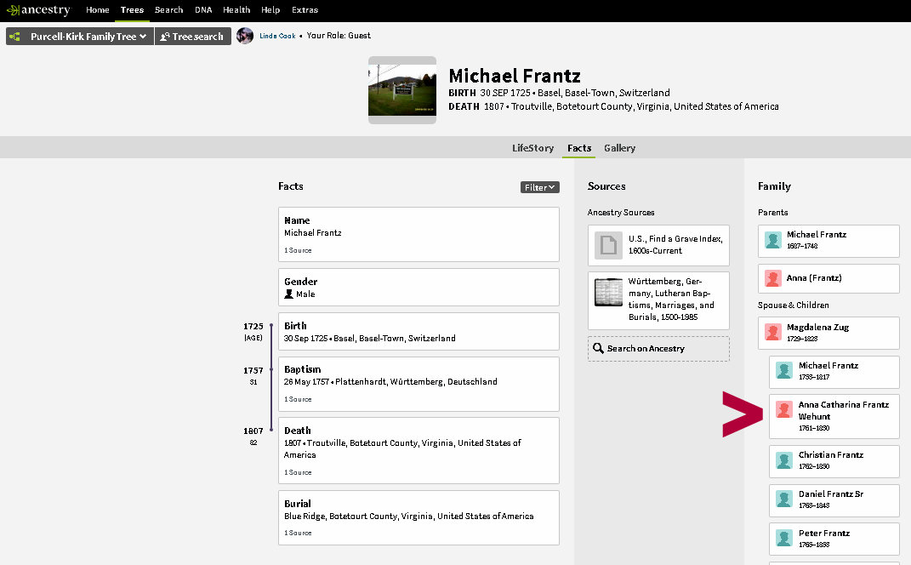911x565 pixels.
Task: Open the DNA menu in the top navigation
Action: pyautogui.click(x=203, y=10)
